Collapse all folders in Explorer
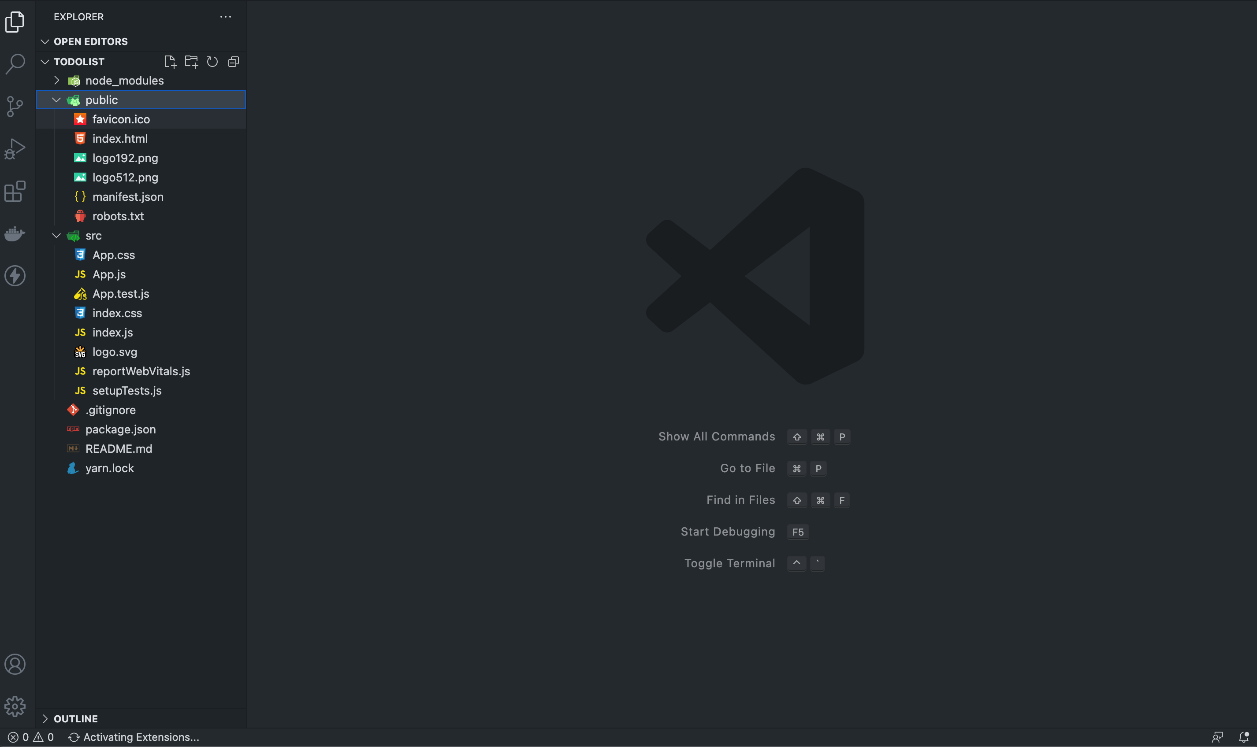 click(233, 61)
